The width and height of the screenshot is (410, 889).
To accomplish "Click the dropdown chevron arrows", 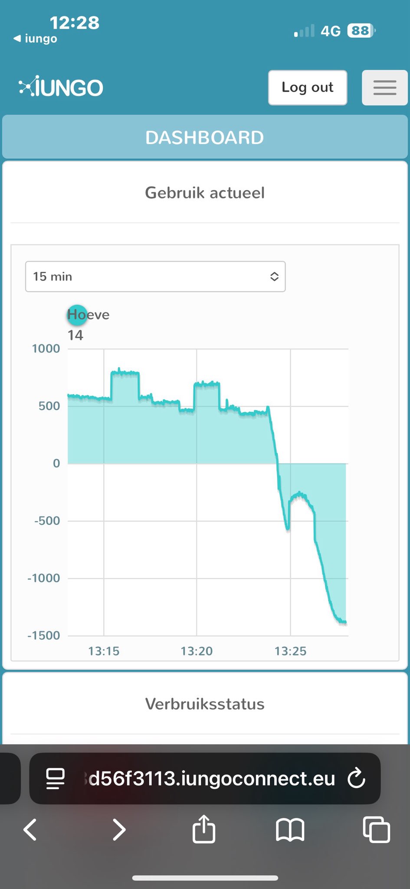I will pyautogui.click(x=274, y=277).
